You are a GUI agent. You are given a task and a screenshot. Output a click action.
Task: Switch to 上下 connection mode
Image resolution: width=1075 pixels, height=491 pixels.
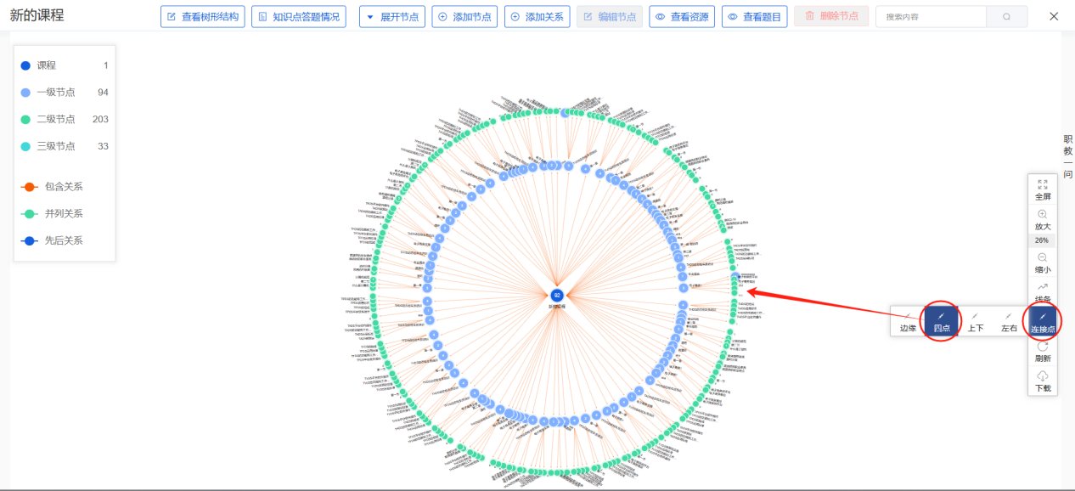(975, 320)
